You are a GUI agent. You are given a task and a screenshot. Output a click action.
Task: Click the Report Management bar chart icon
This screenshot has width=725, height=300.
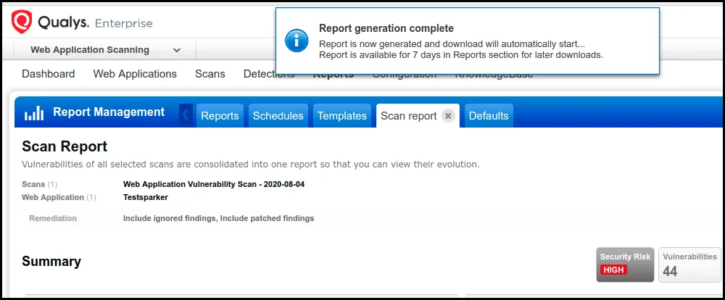click(x=34, y=113)
